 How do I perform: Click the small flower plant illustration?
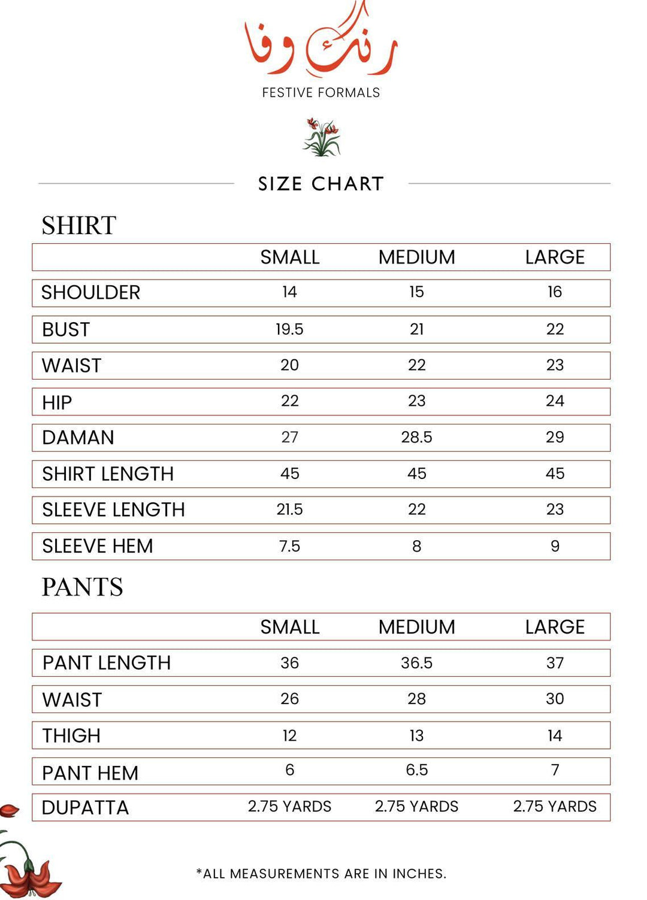[x=322, y=137]
